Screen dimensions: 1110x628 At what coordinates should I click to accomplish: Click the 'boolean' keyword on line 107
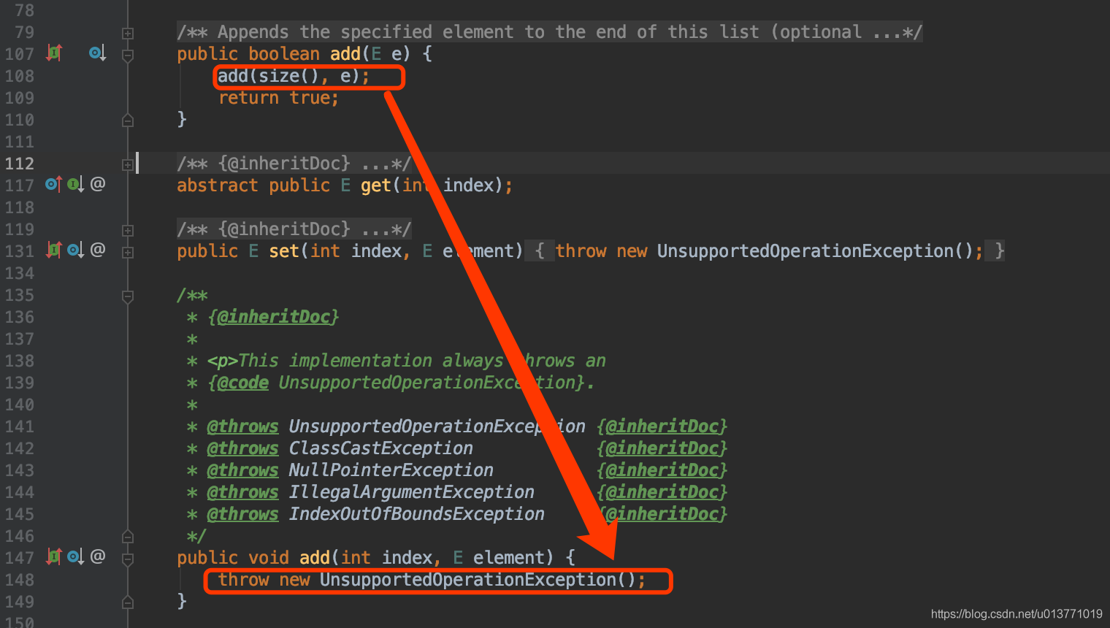284,54
